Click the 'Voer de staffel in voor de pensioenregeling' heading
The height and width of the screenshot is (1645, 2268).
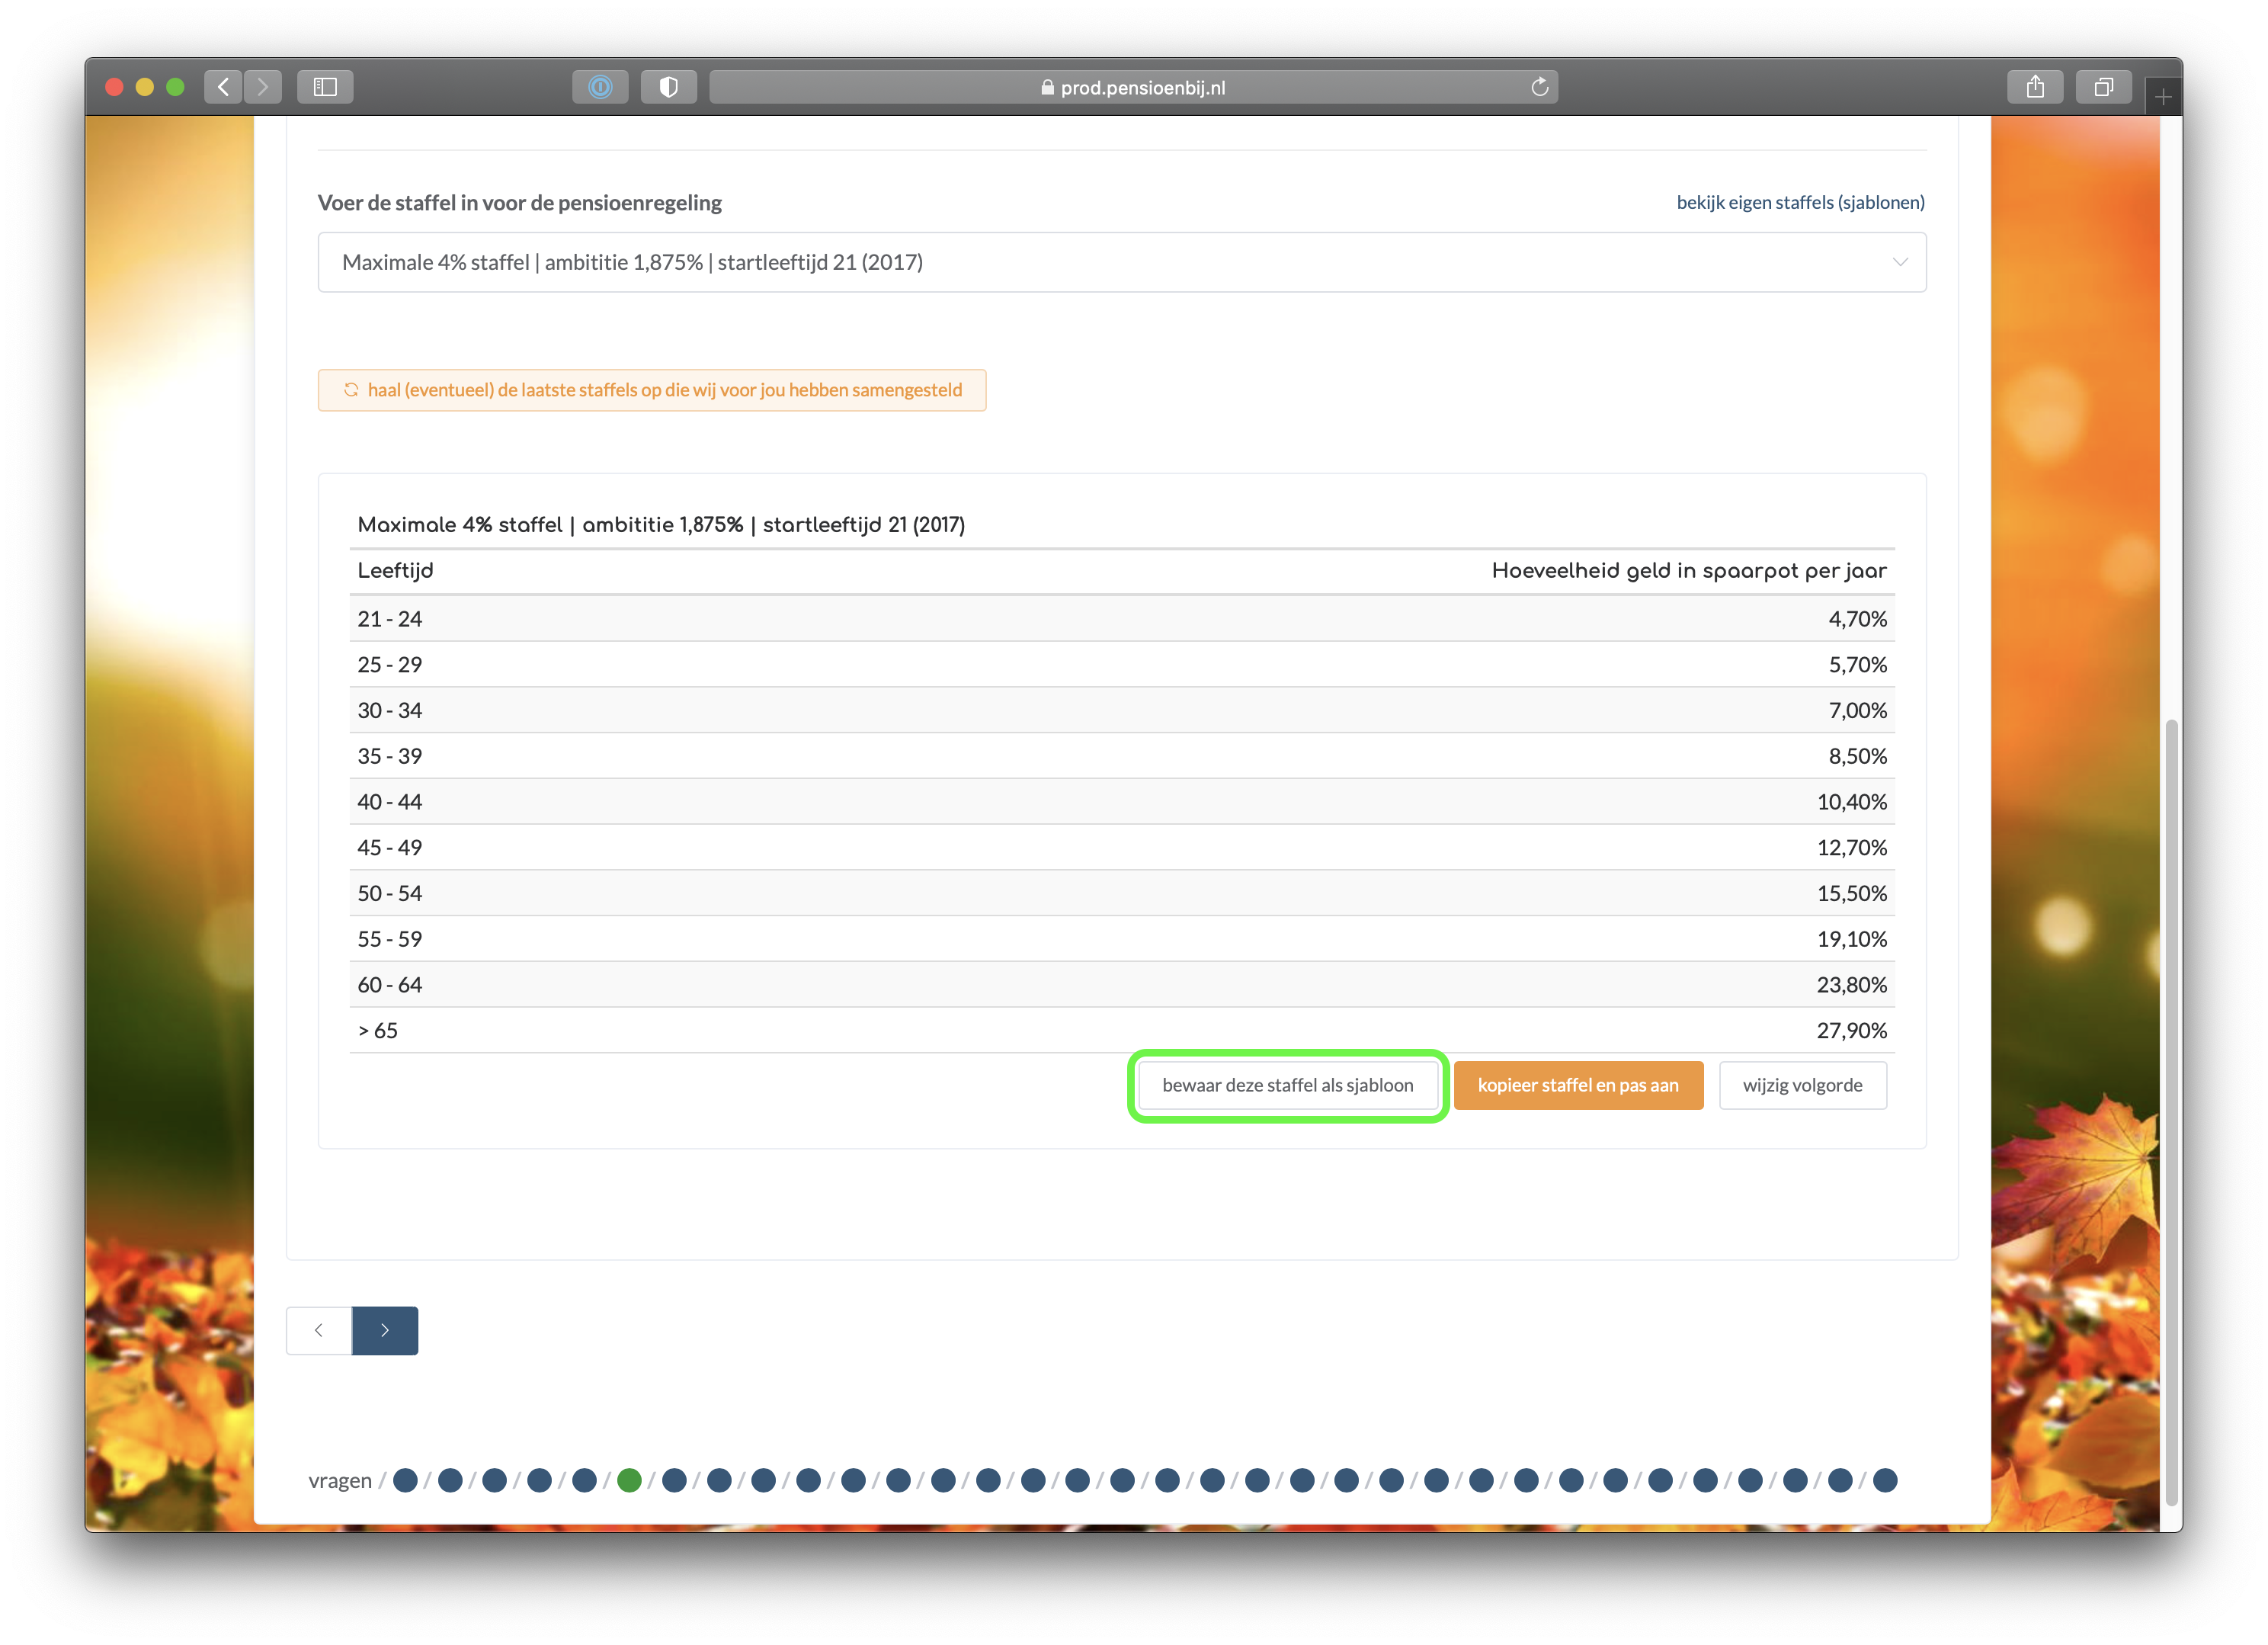point(519,203)
